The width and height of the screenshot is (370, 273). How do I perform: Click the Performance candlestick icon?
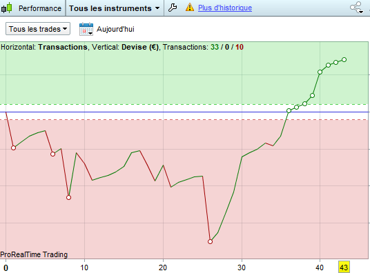pos(6,8)
